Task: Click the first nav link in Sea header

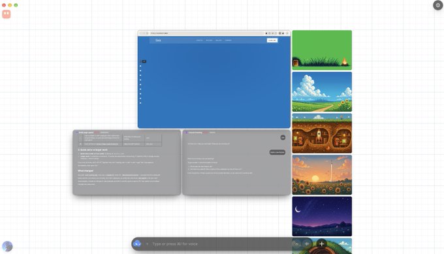Action: click(199, 40)
